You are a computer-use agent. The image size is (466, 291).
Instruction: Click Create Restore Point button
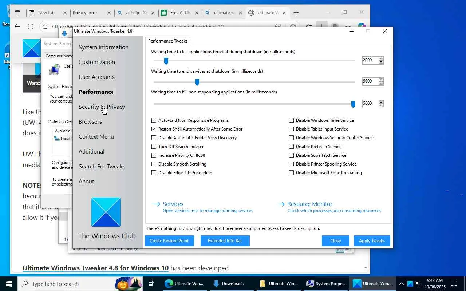[x=169, y=241]
